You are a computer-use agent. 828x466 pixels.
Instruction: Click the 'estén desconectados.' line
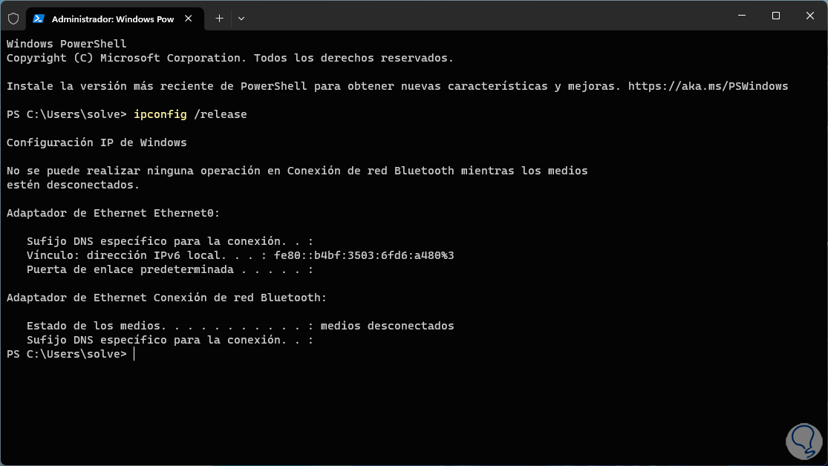pyautogui.click(x=73, y=186)
